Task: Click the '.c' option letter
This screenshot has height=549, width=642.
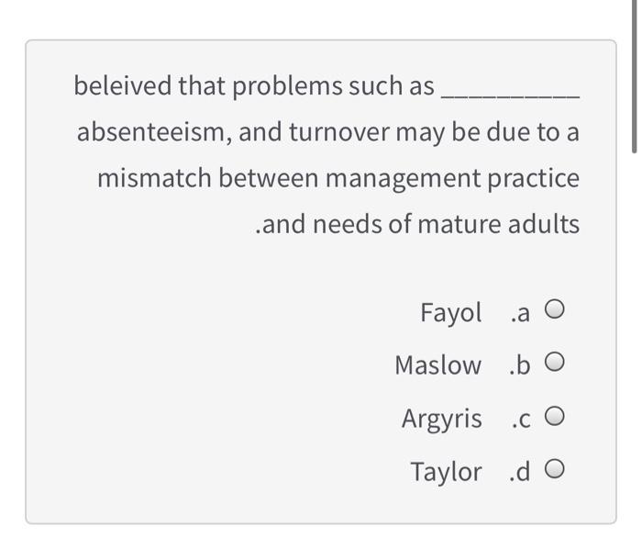Action: pos(519,420)
